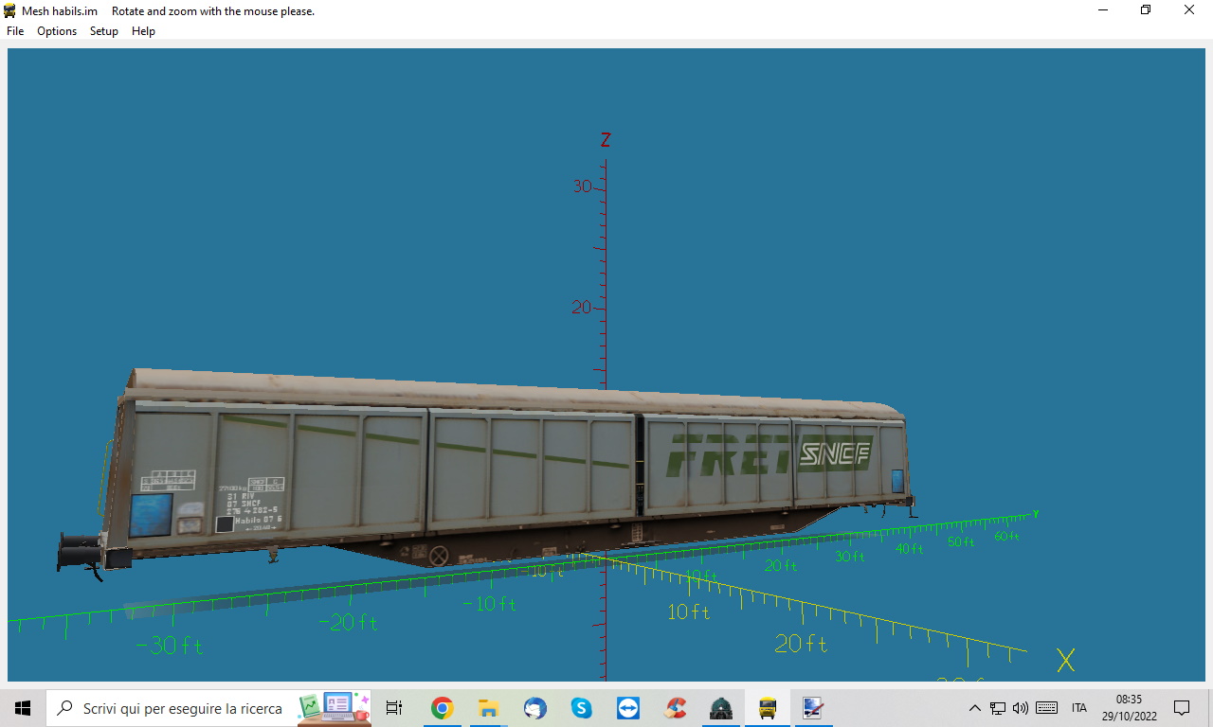Image resolution: width=1213 pixels, height=727 pixels.
Task: Click the ITA language indicator
Action: click(x=1079, y=708)
